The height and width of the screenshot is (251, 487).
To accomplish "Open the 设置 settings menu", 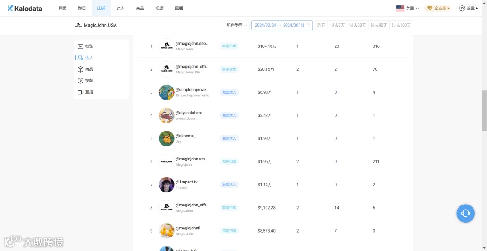I will coord(469,9).
